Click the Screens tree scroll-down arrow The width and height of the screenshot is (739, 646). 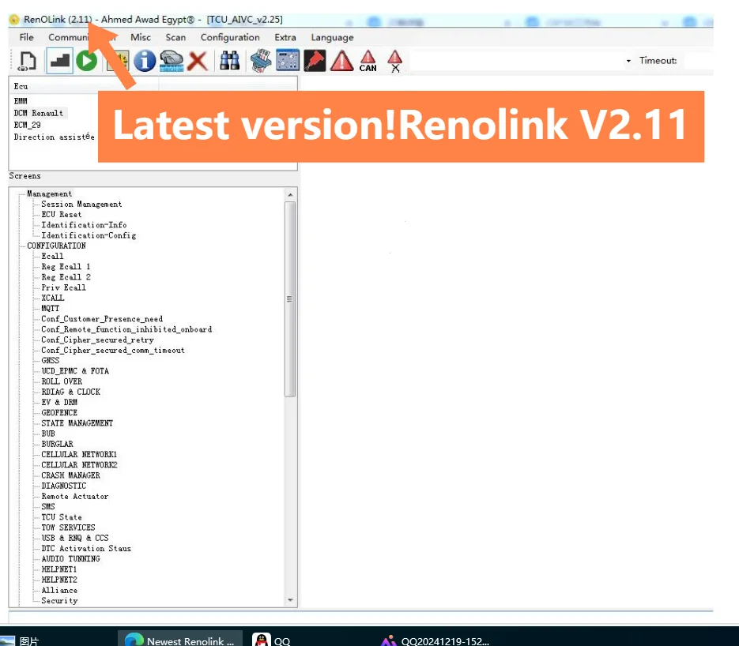(x=290, y=600)
